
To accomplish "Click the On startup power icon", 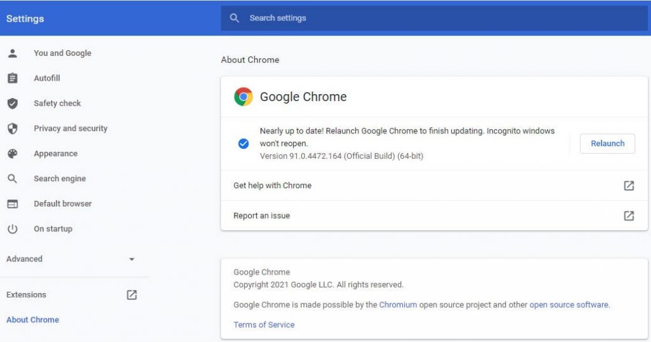I will click(13, 229).
